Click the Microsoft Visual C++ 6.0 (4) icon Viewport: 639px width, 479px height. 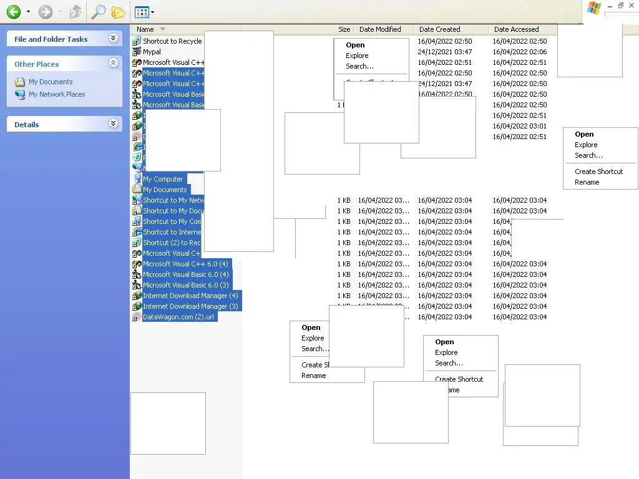137,264
